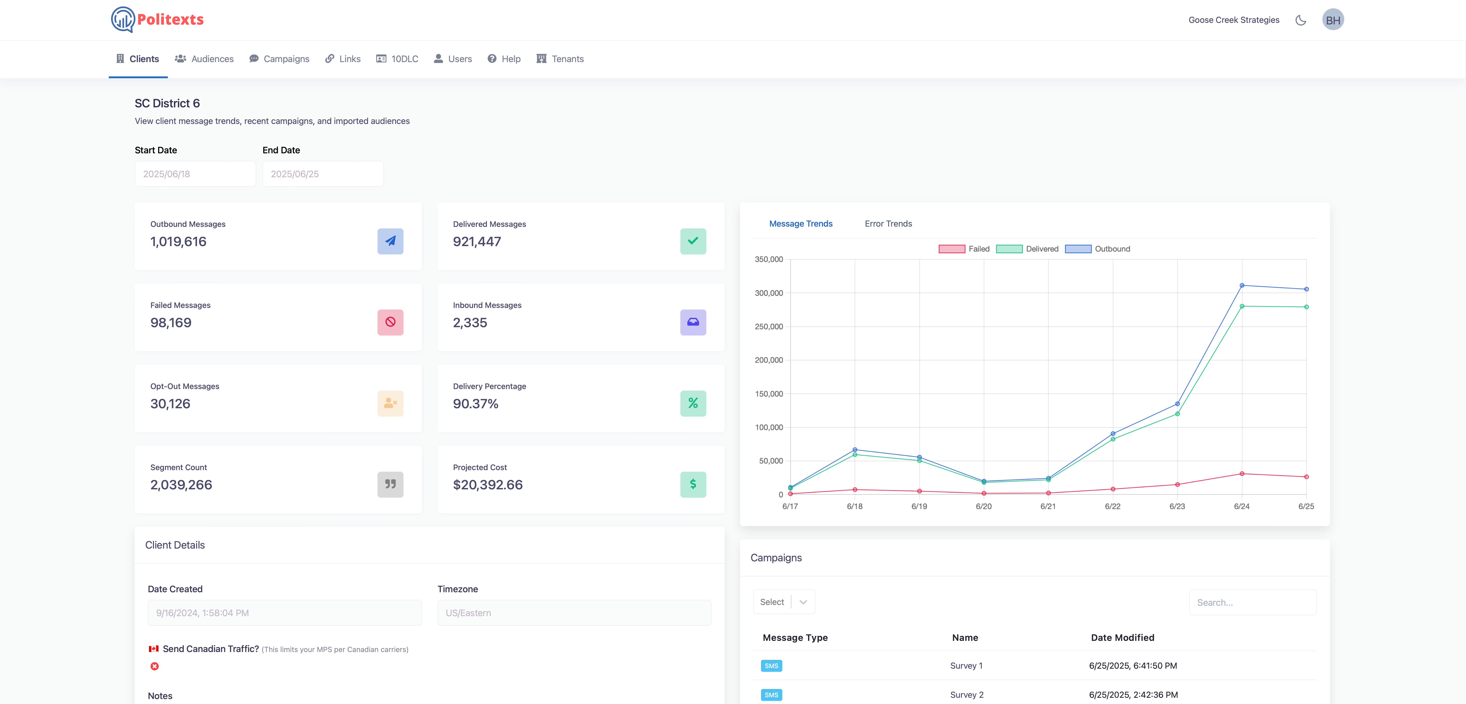Click the Date Modified column header

point(1122,637)
